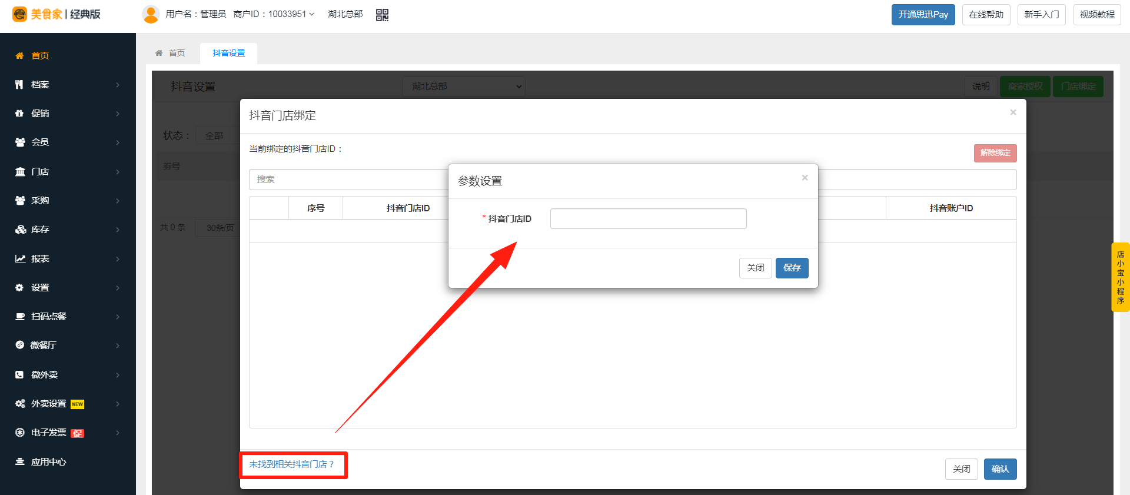Expand the 档案 sidebar menu chevron
The width and height of the screenshot is (1130, 495).
[x=118, y=85]
